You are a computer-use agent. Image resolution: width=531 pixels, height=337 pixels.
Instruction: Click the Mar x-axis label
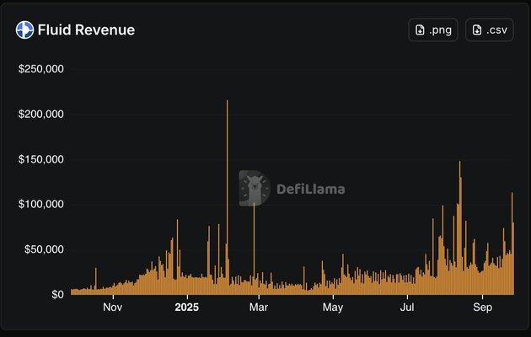259,308
